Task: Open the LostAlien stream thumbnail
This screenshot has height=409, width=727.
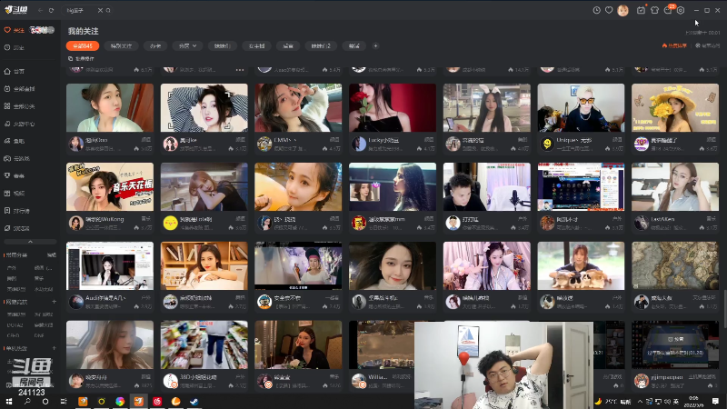Action: coord(675,186)
